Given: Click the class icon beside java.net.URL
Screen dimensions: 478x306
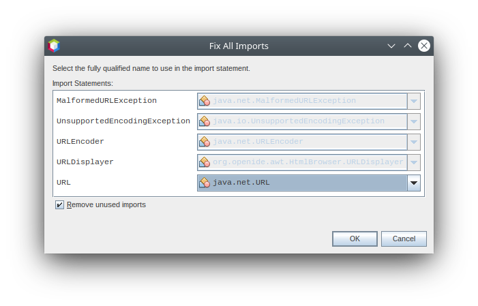Looking at the screenshot, I should point(204,183).
